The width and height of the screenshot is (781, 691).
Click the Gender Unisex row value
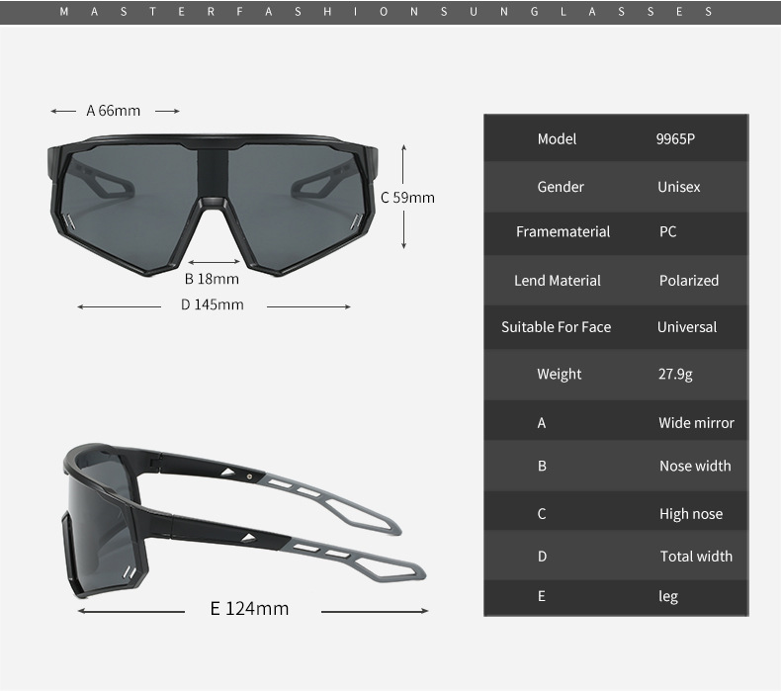click(678, 187)
